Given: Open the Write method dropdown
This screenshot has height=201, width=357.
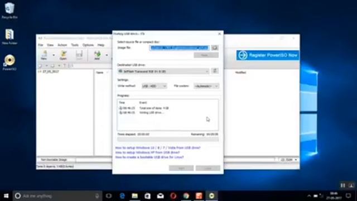Looking at the screenshot, I should click(154, 86).
